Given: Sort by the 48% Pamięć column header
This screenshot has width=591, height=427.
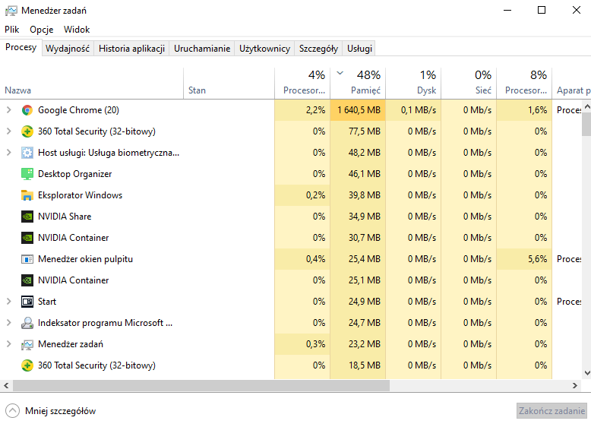Looking at the screenshot, I should point(358,84).
